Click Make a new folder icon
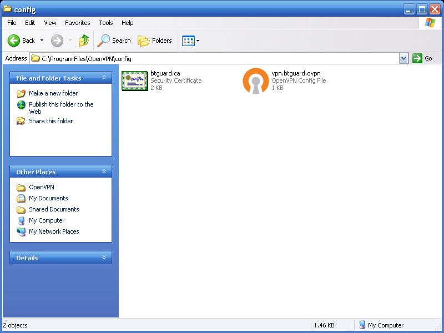444x333 pixels. tap(21, 93)
